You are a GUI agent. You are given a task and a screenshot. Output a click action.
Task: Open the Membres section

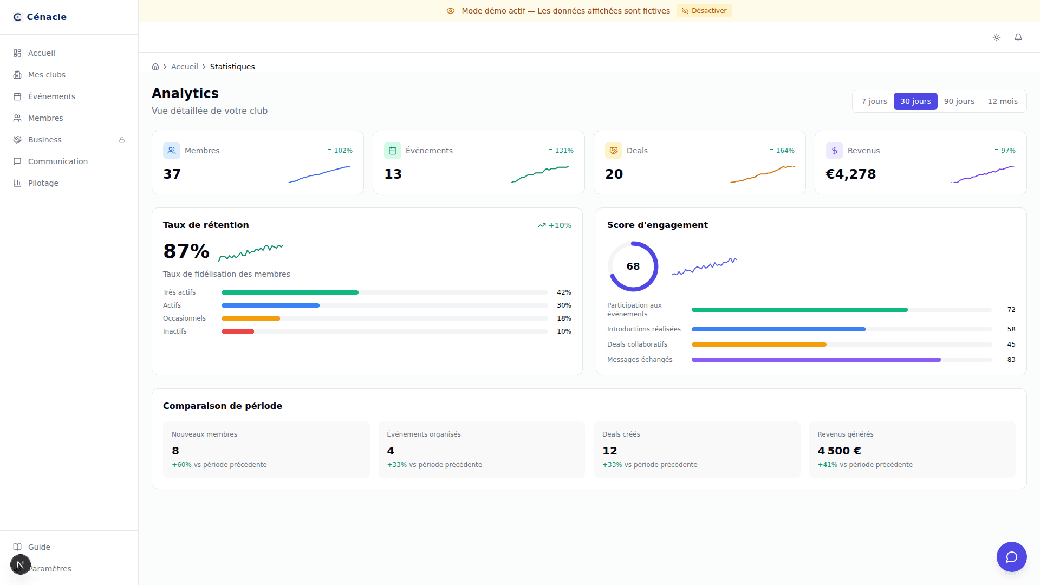tap(45, 118)
